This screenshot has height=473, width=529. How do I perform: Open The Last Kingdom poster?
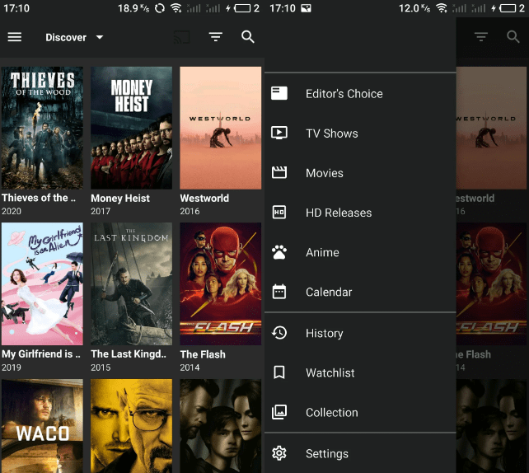click(x=131, y=283)
